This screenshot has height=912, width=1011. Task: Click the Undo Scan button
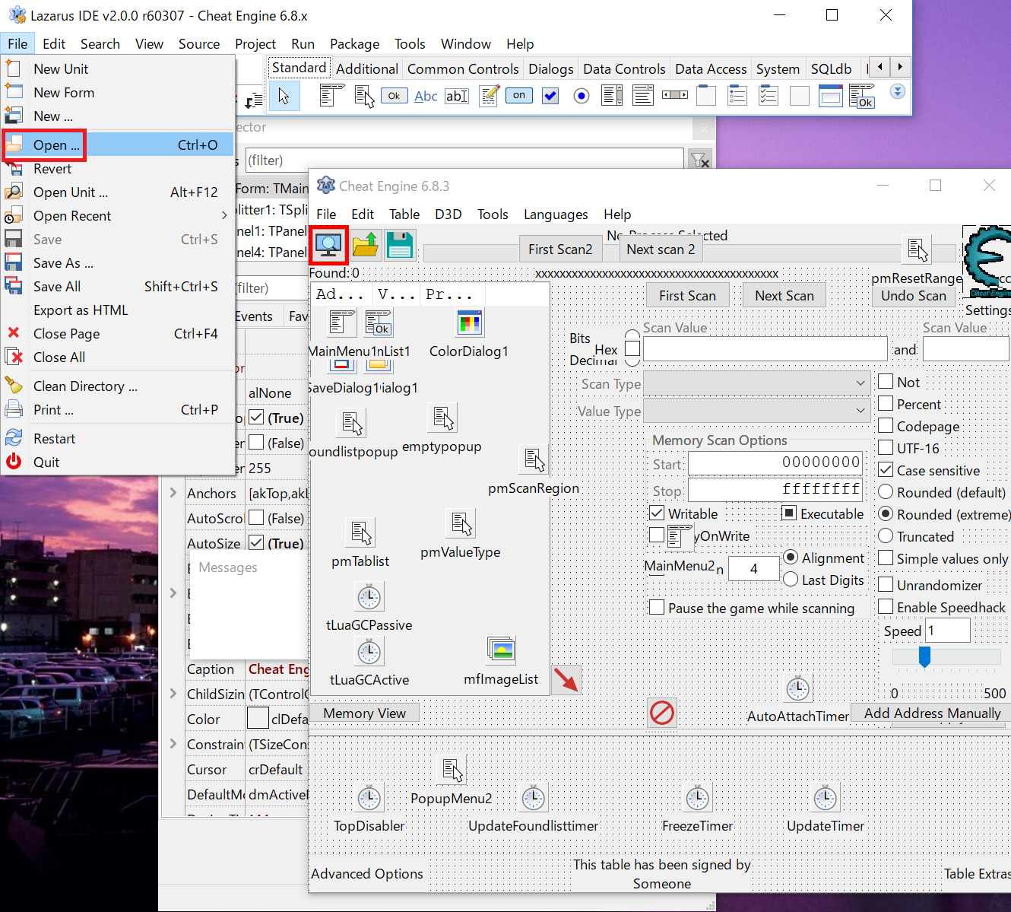point(914,296)
